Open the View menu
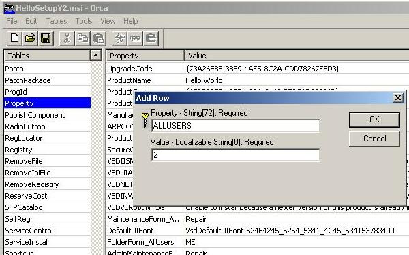 coord(108,21)
